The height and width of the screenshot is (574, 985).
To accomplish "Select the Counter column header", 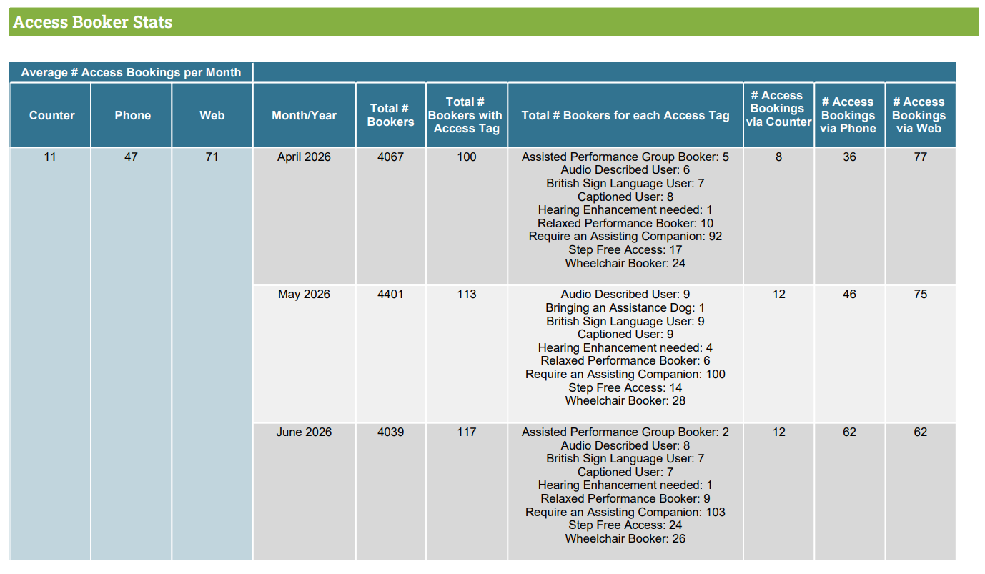I will pyautogui.click(x=51, y=115).
